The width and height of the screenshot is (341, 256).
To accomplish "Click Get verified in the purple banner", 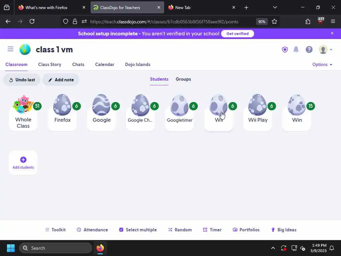I will coord(237,34).
